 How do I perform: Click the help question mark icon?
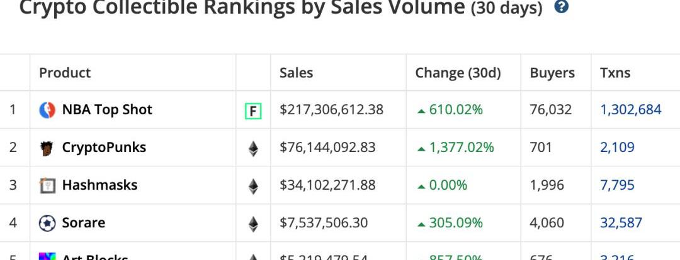562,8
